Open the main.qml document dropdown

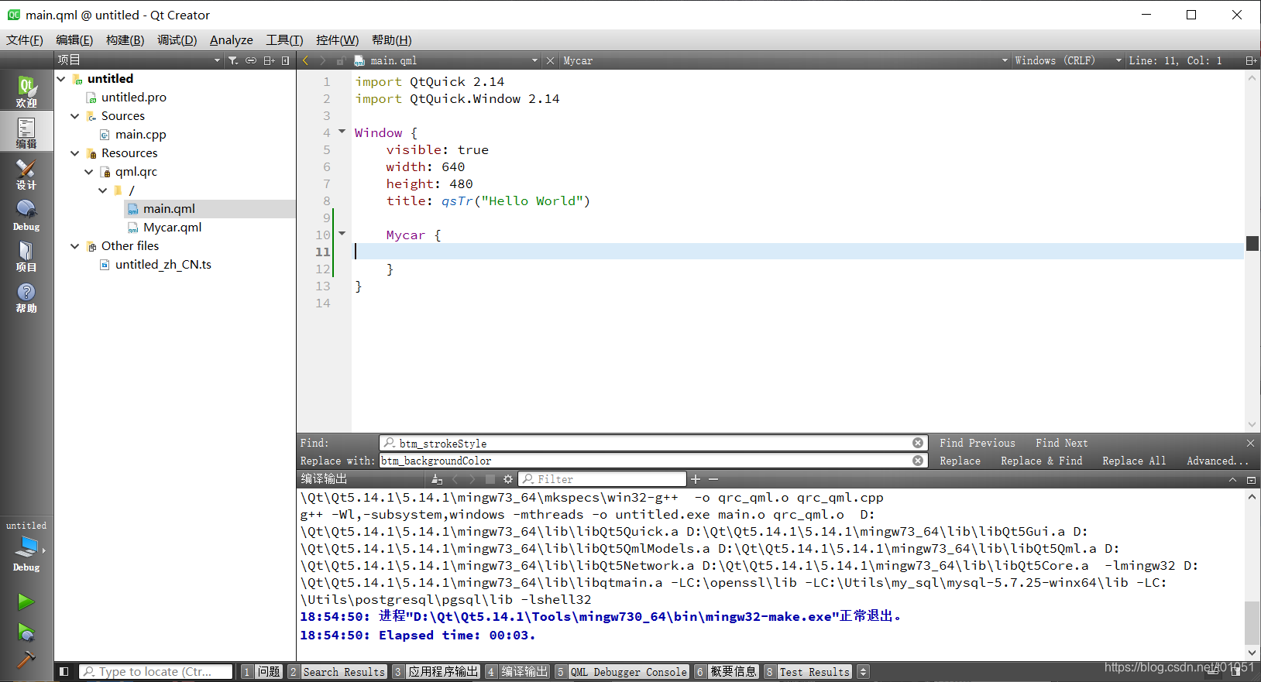(x=446, y=60)
